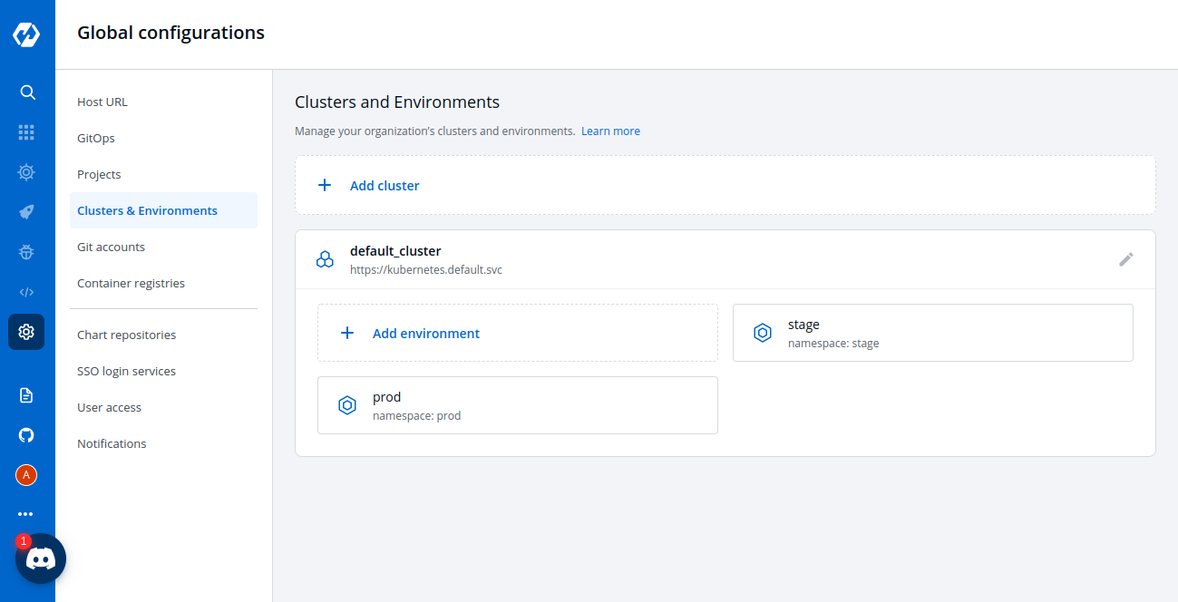This screenshot has width=1178, height=602.
Task: Open the prod environment card
Action: (x=517, y=405)
